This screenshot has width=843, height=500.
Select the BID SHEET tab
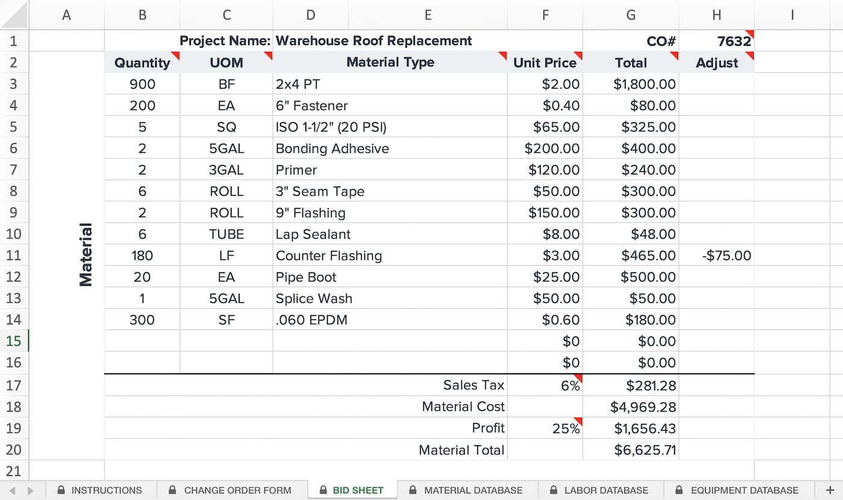tap(352, 490)
